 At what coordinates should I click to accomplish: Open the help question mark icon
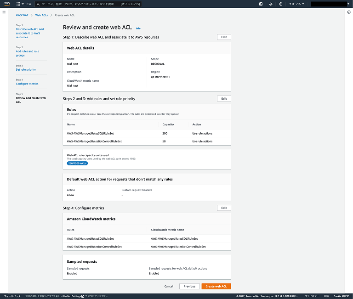click(x=280, y=4)
